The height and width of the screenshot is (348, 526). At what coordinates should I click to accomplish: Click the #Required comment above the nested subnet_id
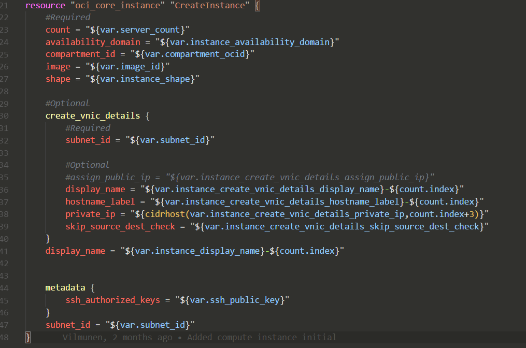[88, 128]
